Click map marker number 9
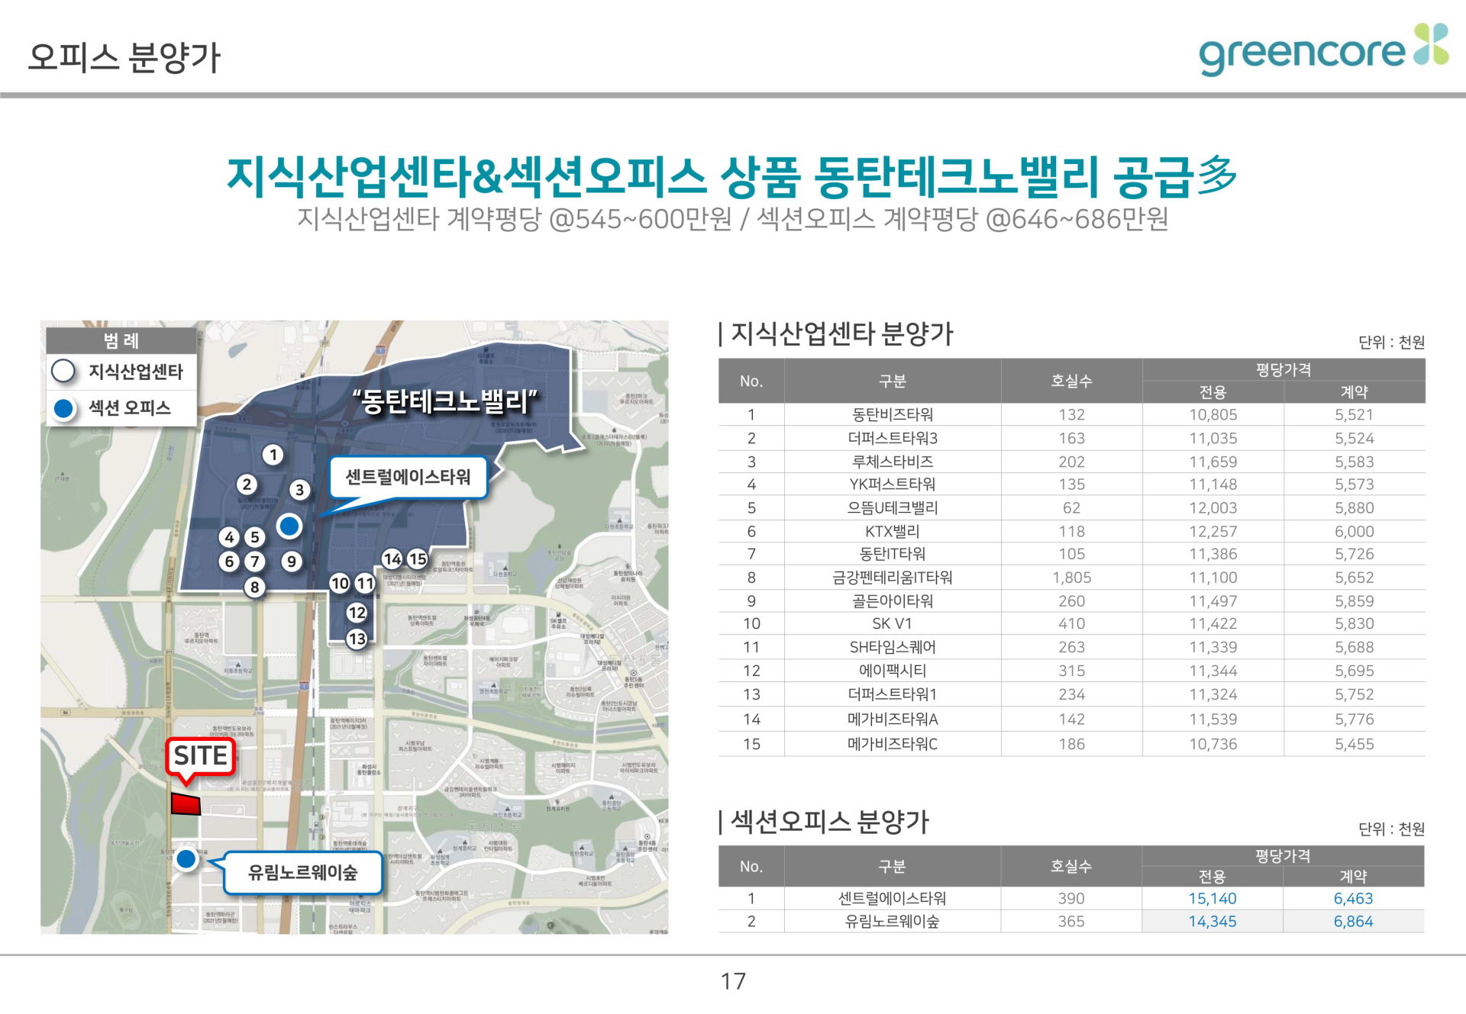The image size is (1466, 1014). coord(291,562)
